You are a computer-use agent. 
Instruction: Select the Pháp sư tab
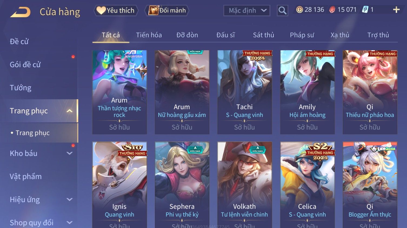[302, 35]
